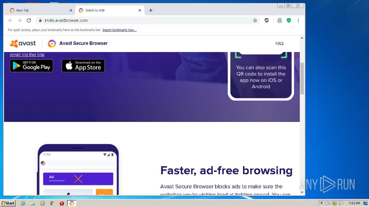Open Windows Explorer folder from taskbar
The image size is (369, 207).
pyautogui.click(x=33, y=203)
